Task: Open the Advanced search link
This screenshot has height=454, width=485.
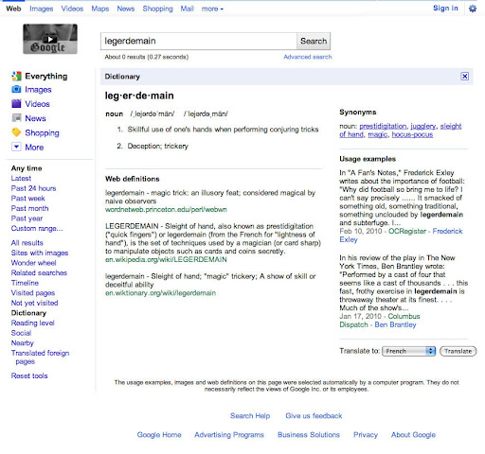Action: [308, 57]
